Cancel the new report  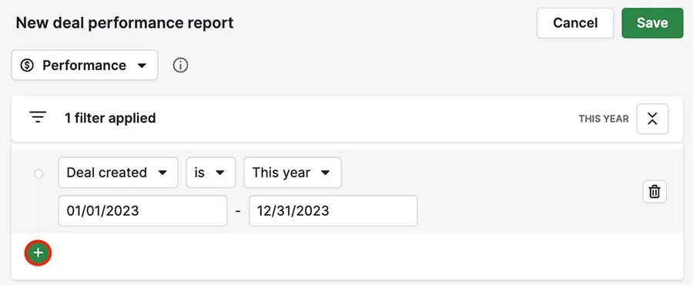coord(575,23)
